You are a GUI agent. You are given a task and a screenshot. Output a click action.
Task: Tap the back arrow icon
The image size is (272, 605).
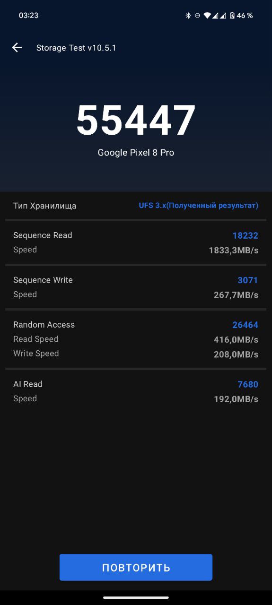click(17, 47)
